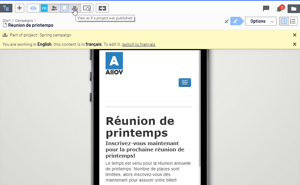Click the switch to français link

tap(138, 44)
